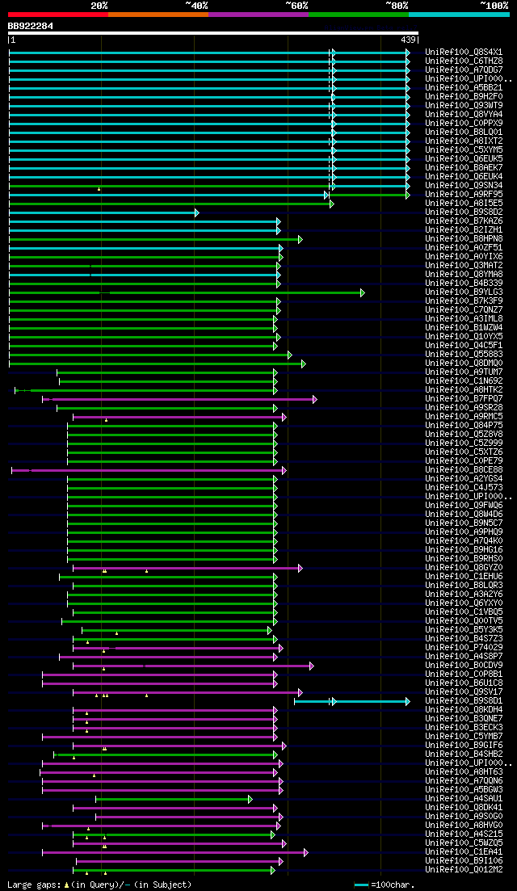The image size is (517, 891).
Task: Click the UniRef100_Q9SN34 label
Action: click(464, 185)
